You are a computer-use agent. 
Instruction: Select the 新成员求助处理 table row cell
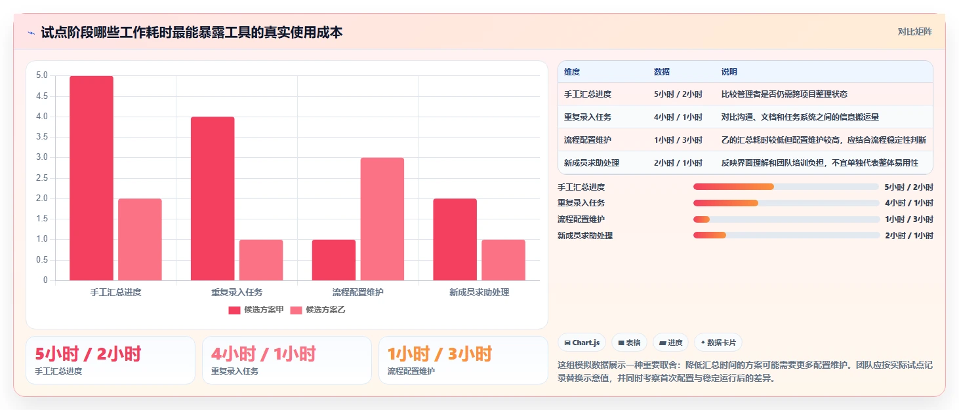592,163
